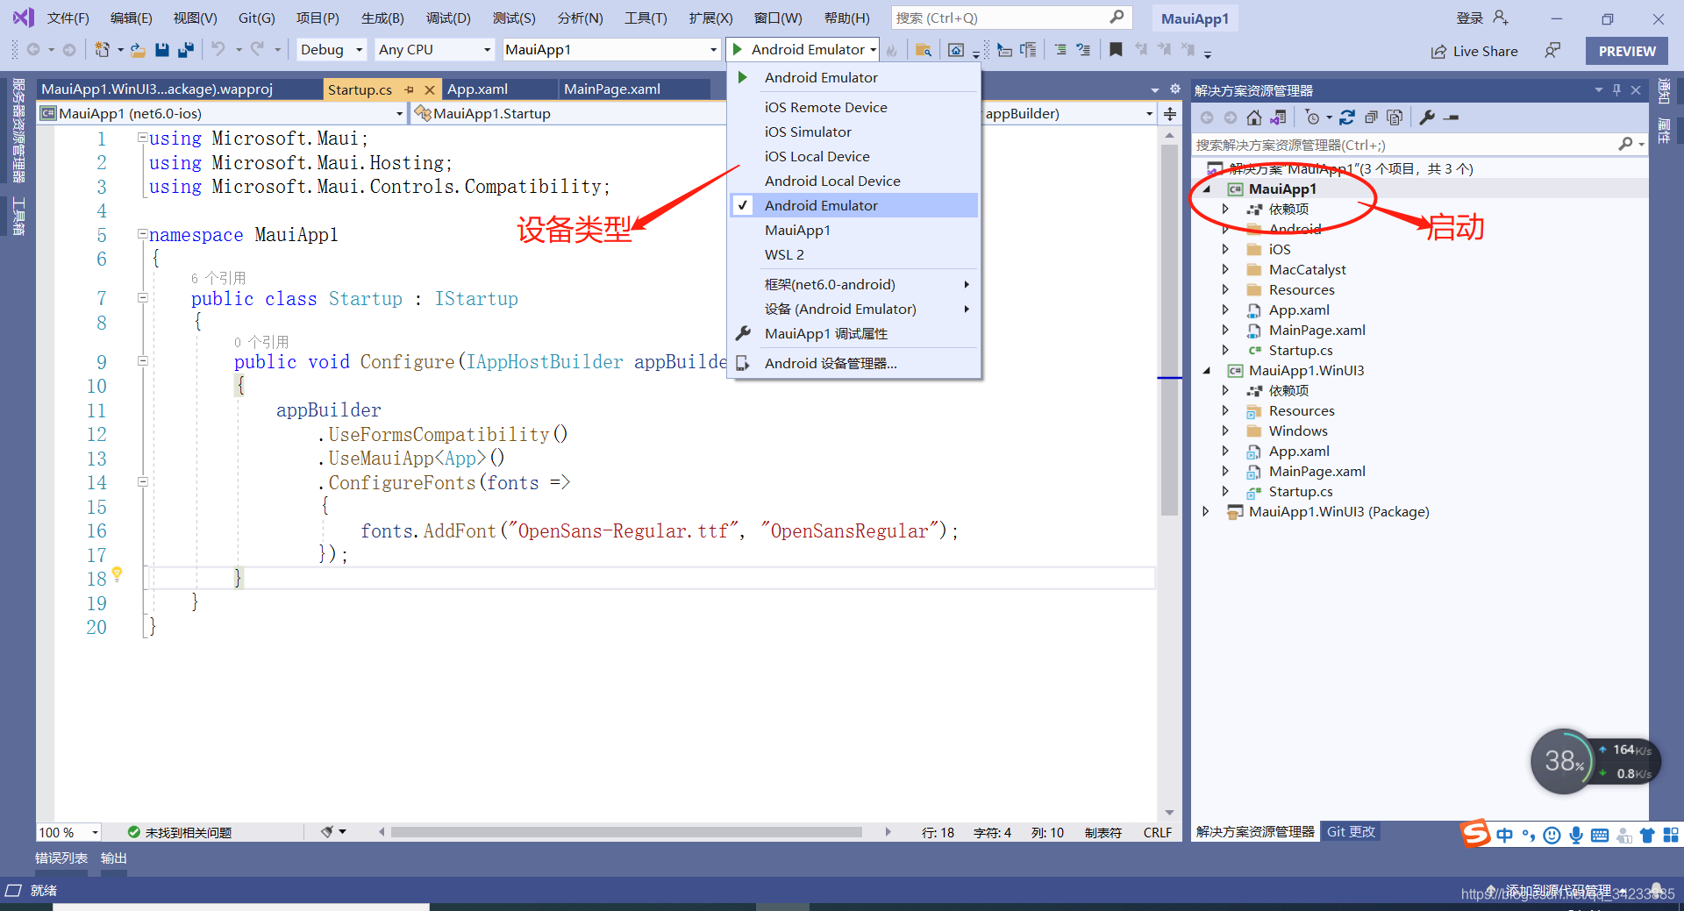Open the 文件(F) menu
The width and height of the screenshot is (1684, 911).
(x=68, y=18)
